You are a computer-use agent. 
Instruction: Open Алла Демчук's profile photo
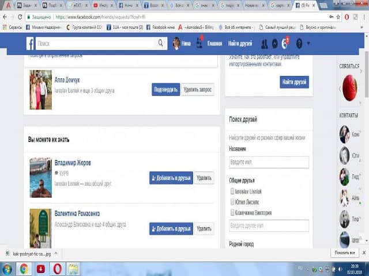point(40,90)
